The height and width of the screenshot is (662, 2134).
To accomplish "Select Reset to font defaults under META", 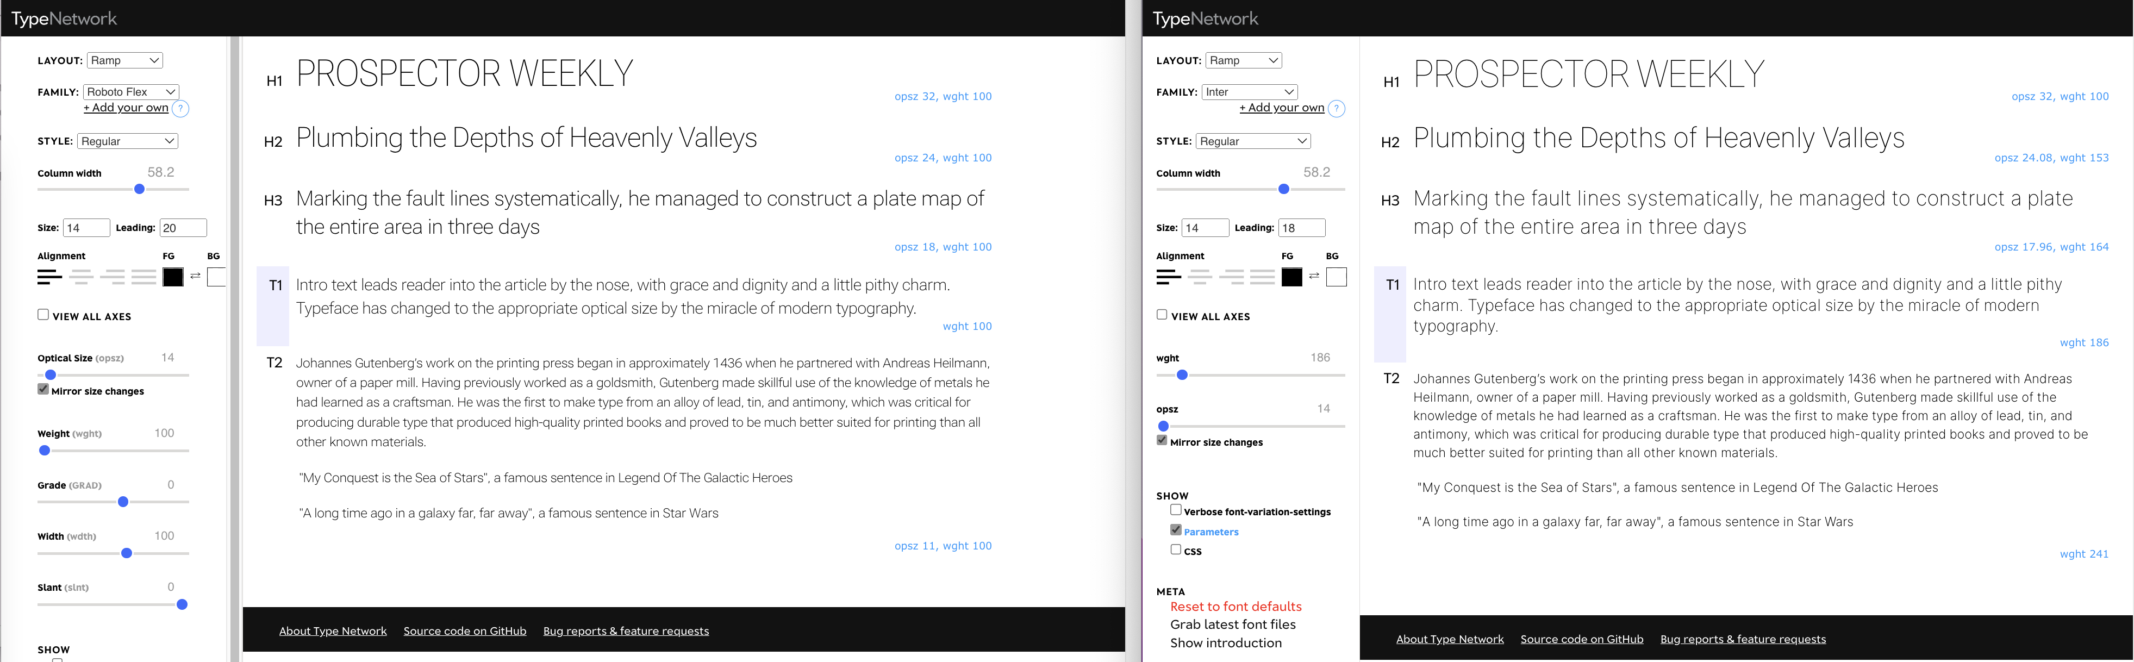I will (1235, 605).
